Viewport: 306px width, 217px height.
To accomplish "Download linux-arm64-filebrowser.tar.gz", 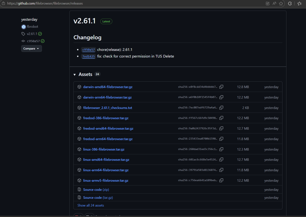I will (x=106, y=170).
